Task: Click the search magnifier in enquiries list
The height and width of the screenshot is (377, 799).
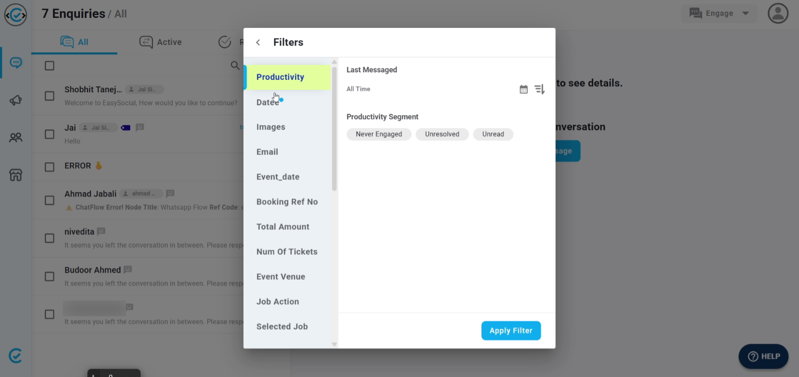Action: tap(235, 65)
